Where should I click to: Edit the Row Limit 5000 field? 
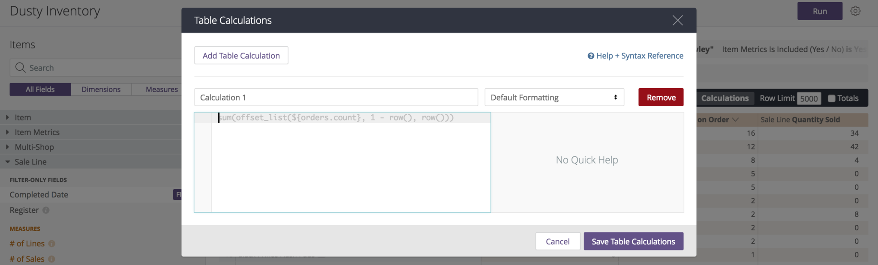click(x=809, y=98)
